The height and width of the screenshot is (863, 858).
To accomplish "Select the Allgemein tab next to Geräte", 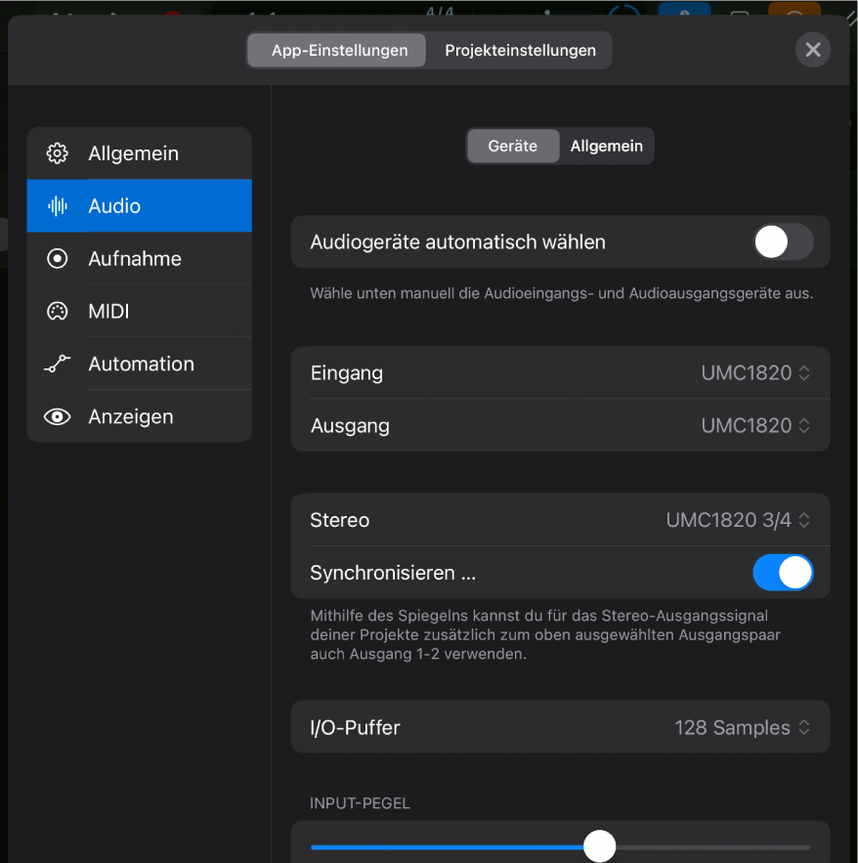I will coord(606,146).
